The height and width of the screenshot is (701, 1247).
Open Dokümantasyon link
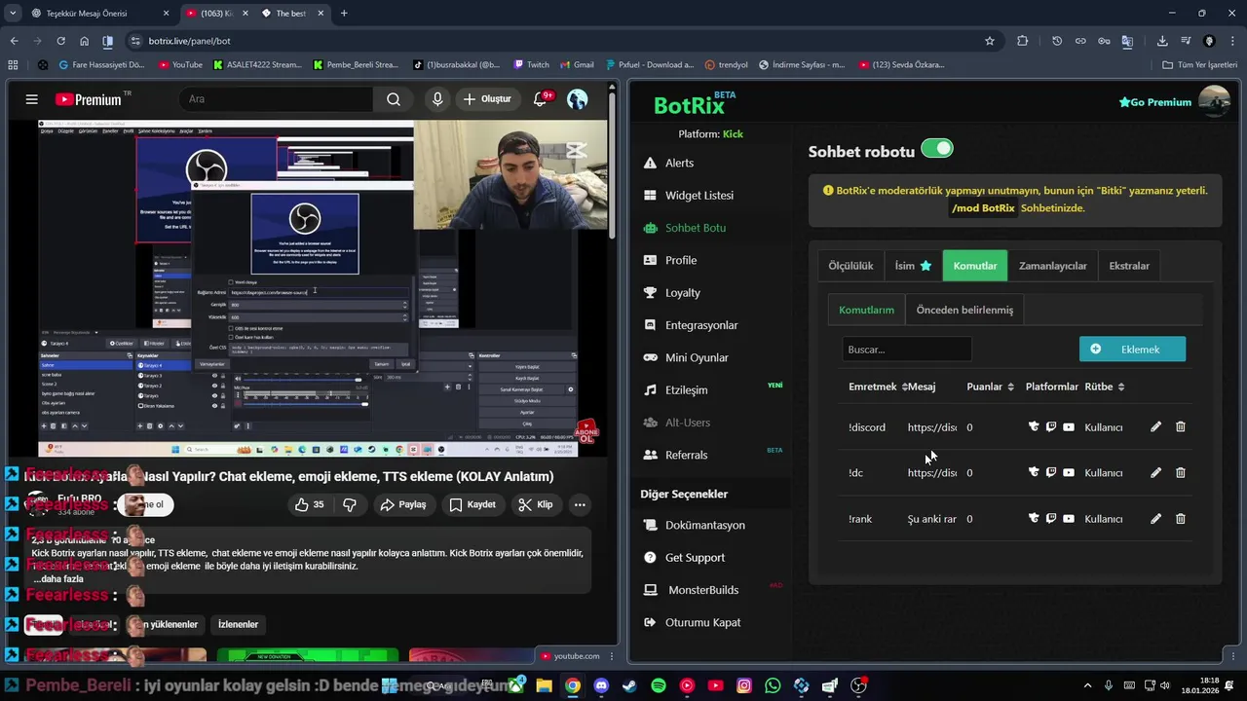click(x=694, y=525)
